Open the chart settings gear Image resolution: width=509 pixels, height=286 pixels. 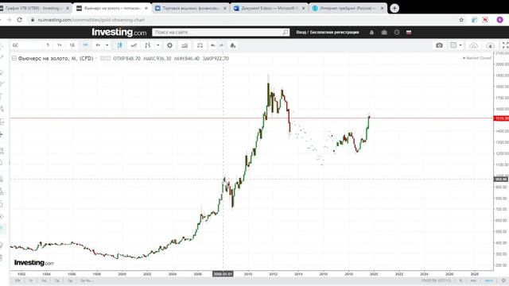point(169,45)
